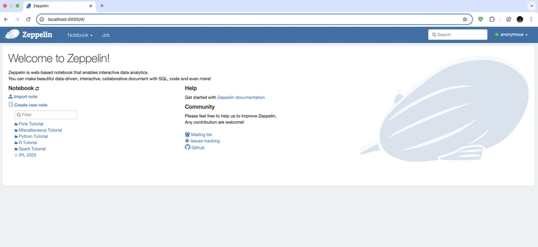Screen dimensions: 538x247
Task: Select the Zeppelin browser tab
Action: tap(59, 6)
